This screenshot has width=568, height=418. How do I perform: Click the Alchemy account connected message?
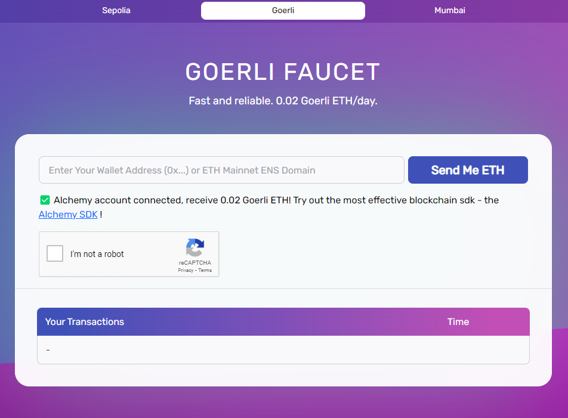pos(172,200)
